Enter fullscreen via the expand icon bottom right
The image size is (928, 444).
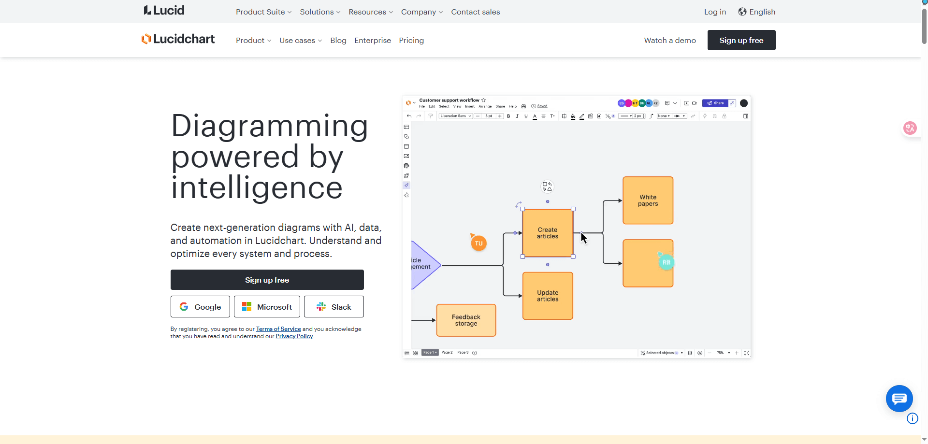[x=747, y=353]
